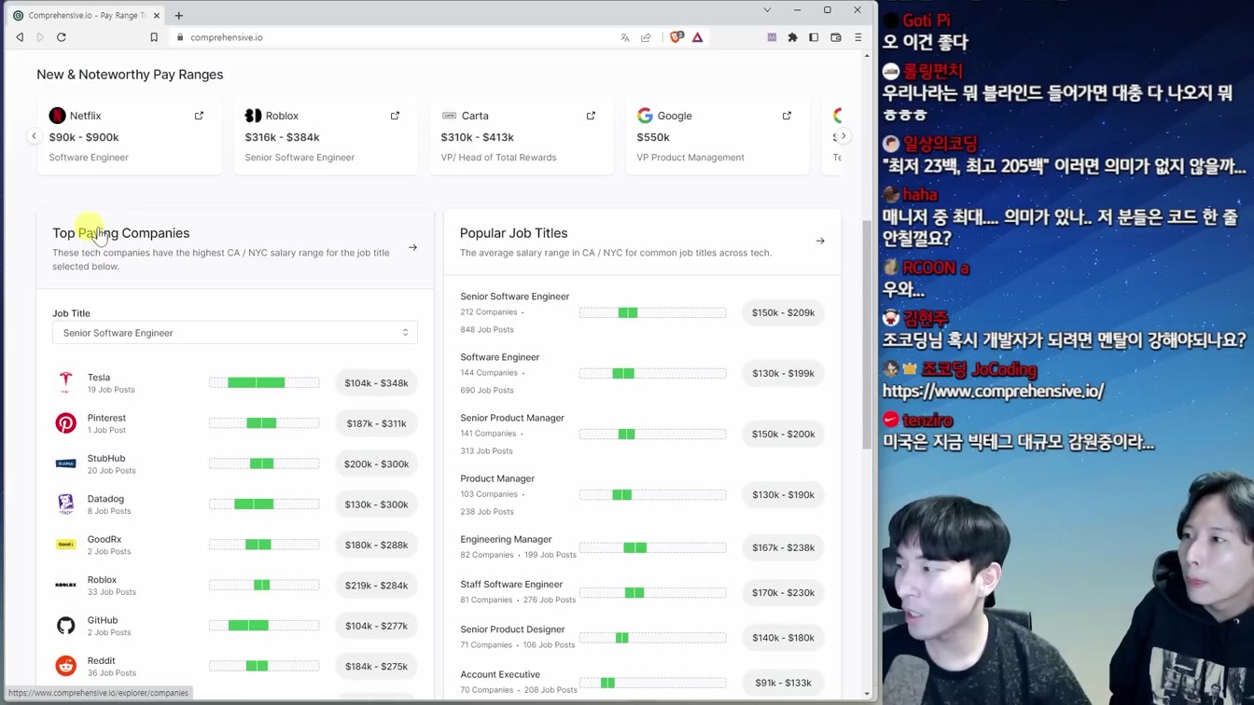
Task: Click the Datadog logo in company list
Action: tap(65, 504)
